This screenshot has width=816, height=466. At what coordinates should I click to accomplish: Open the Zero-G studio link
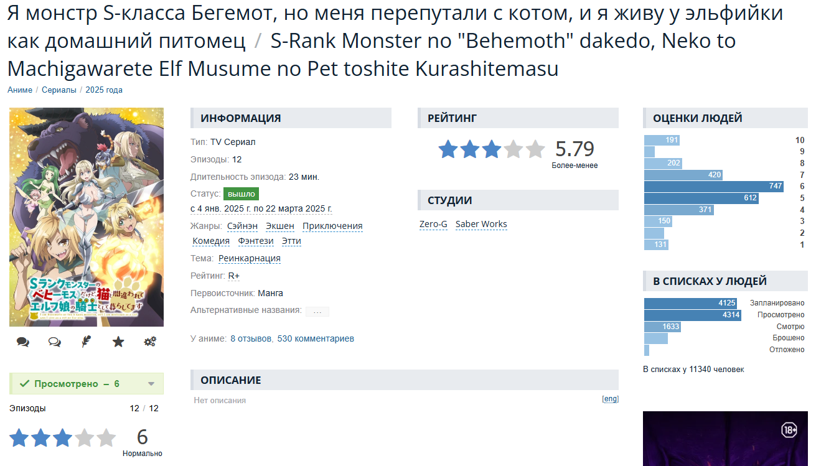tap(433, 225)
